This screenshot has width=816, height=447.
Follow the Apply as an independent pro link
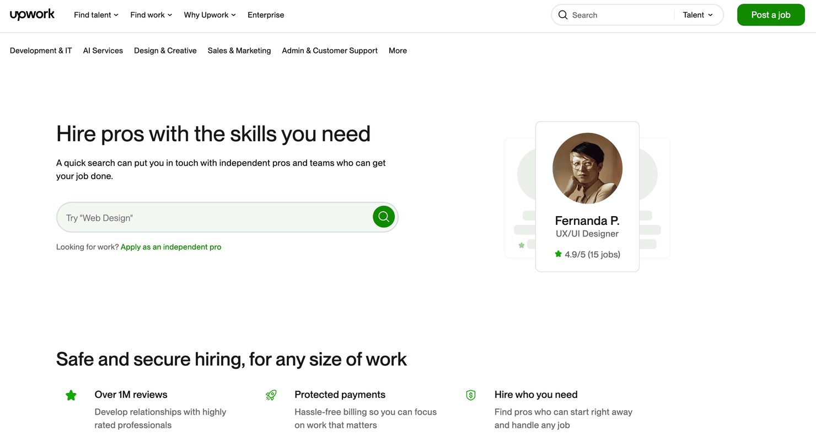(171, 247)
